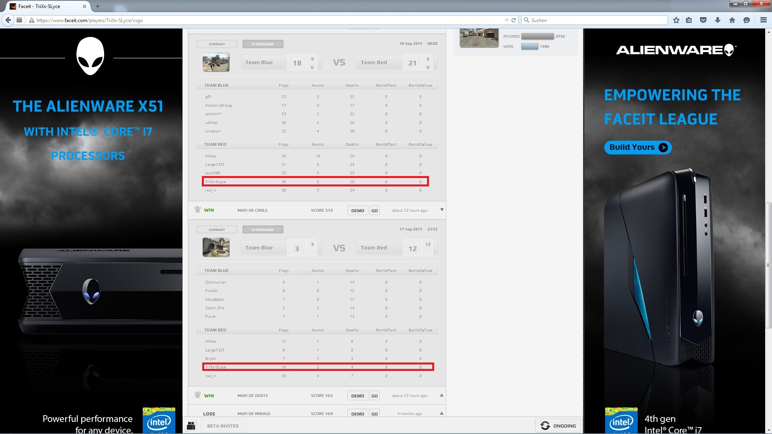Screen dimensions: 772x434
Task: Click the Build Yours Alienware ad button
Action: [638, 147]
